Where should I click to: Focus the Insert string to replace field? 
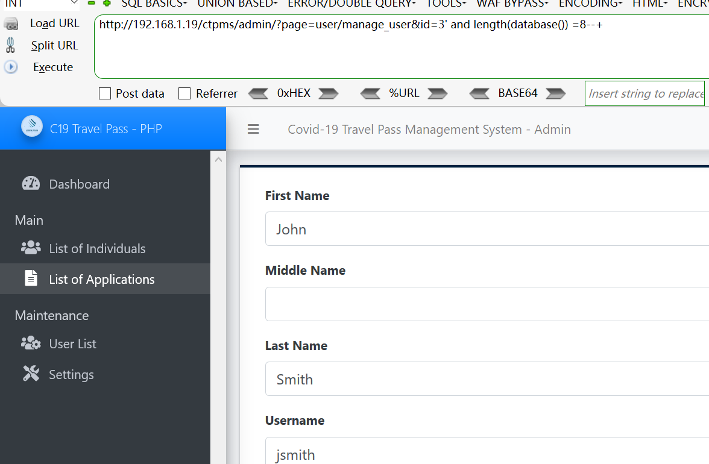tap(645, 93)
